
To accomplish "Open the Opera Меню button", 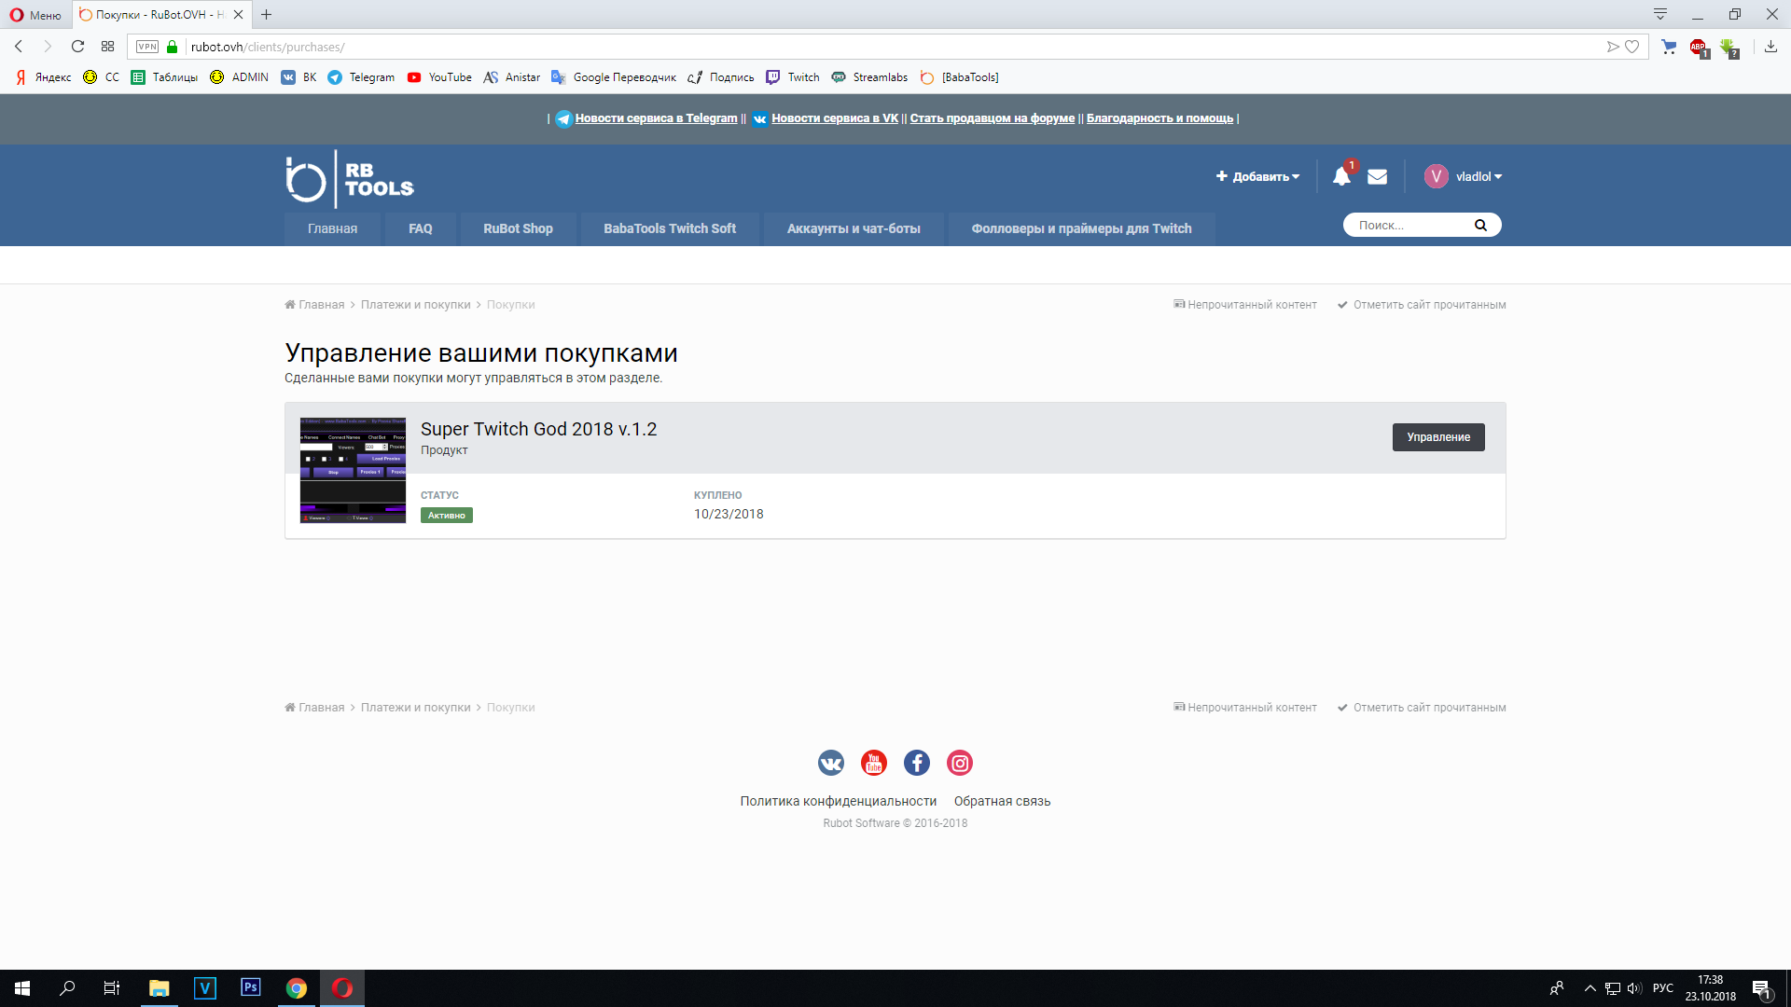I will tap(35, 15).
